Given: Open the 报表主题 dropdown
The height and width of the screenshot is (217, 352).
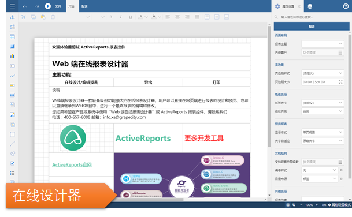Looking at the screenshot, I should (x=323, y=44).
